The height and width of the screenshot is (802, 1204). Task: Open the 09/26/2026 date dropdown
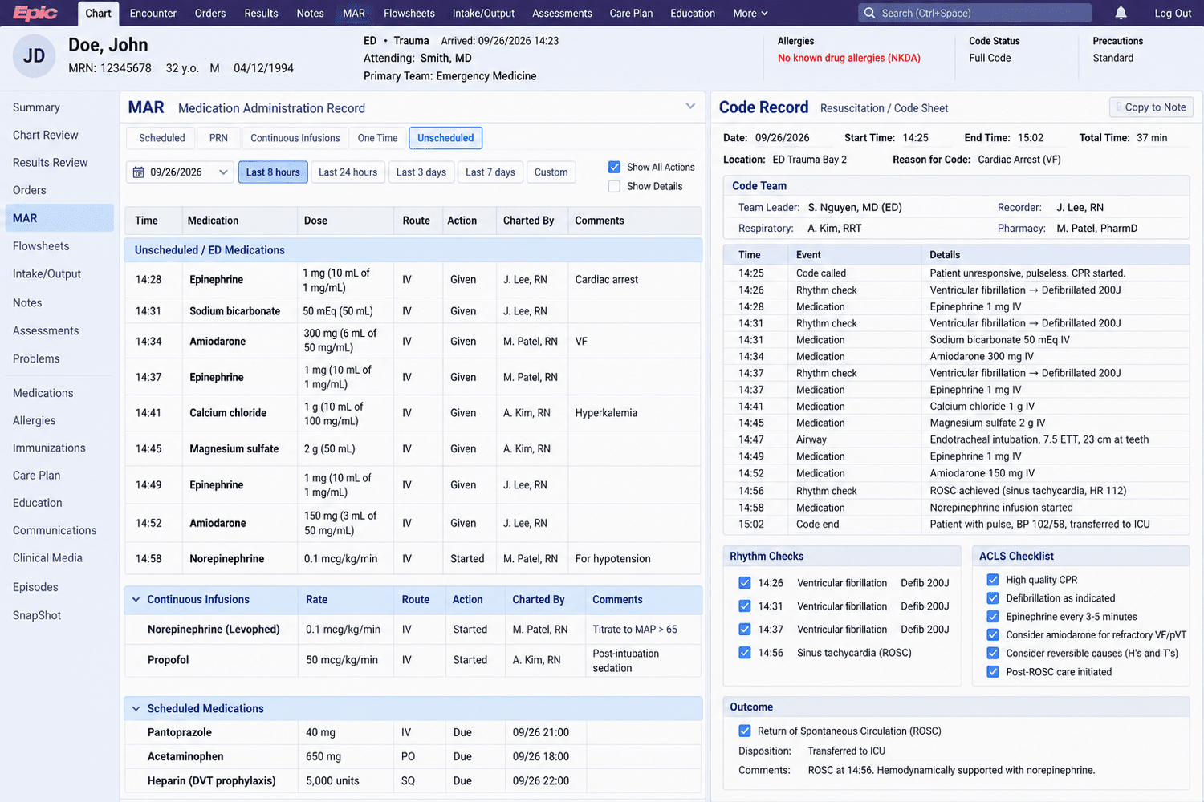(x=180, y=172)
